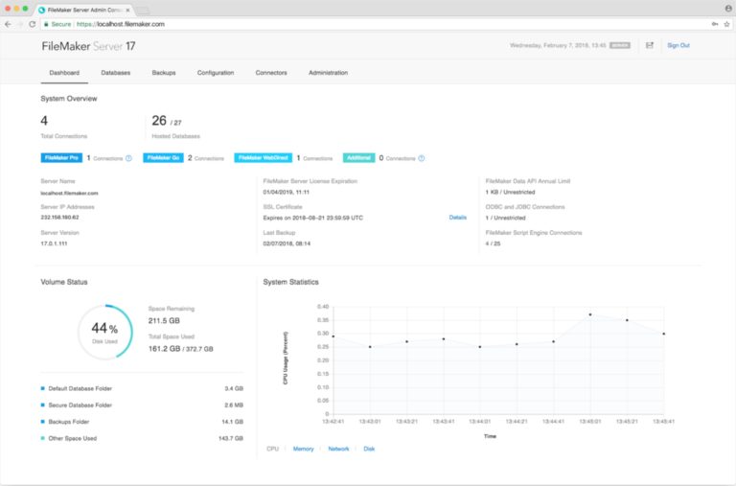This screenshot has height=486, width=736.
Task: Show Memory statistics chart
Action: (x=303, y=449)
